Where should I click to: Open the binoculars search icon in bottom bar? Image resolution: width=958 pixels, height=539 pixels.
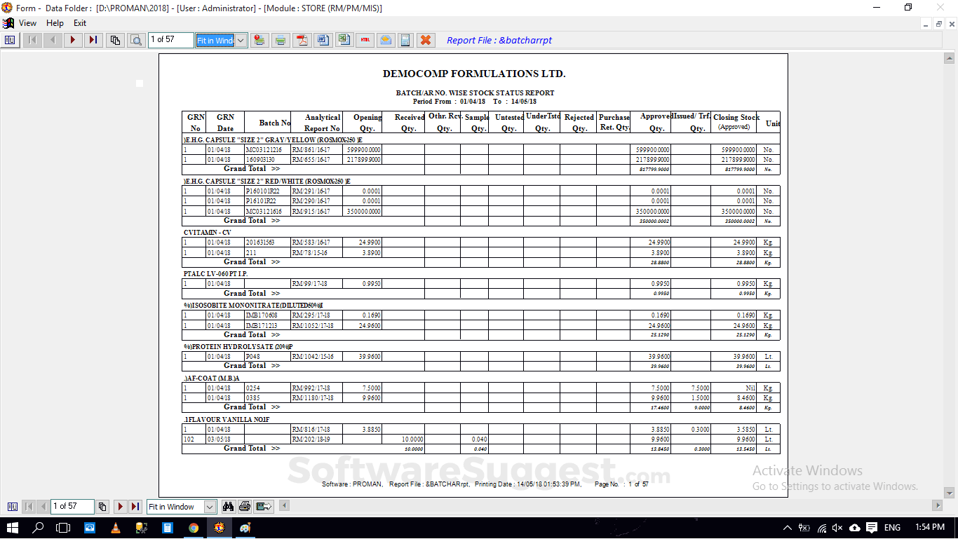point(228,506)
